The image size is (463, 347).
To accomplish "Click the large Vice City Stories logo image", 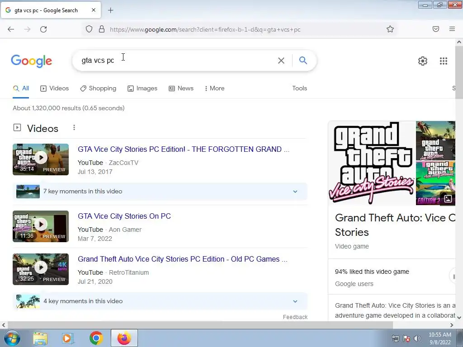I will click(372, 163).
